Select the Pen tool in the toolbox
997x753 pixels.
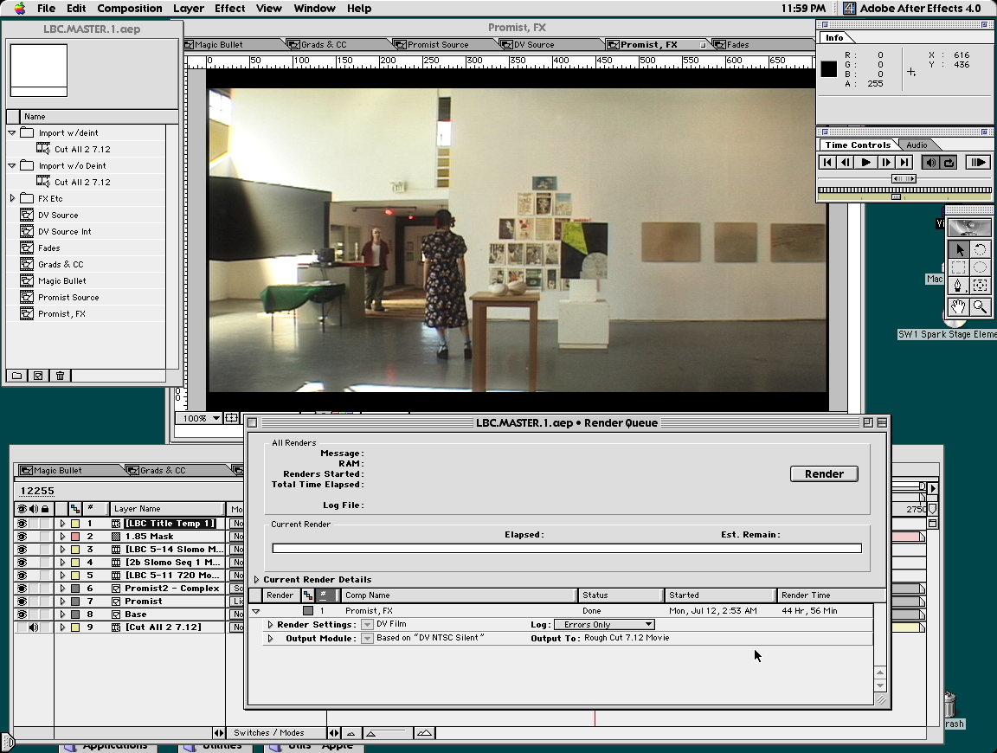[x=958, y=286]
